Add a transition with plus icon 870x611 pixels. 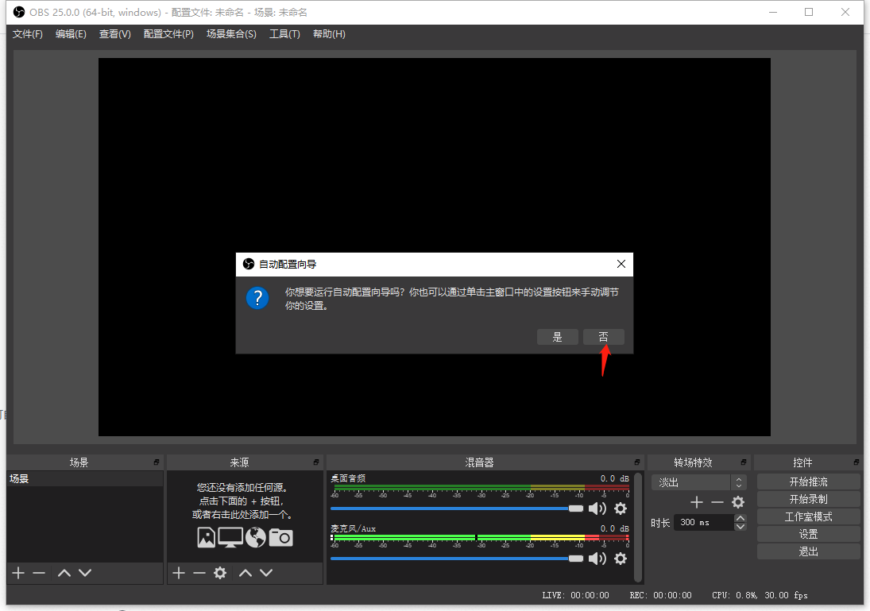coord(696,502)
